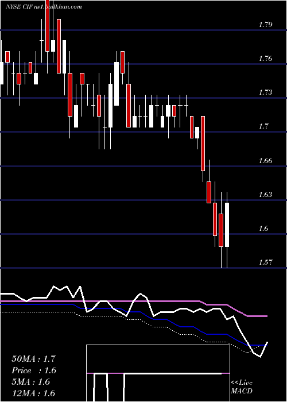This screenshot has width=287, height=402.
Task: Click the 1.66 price axis label
Action: pyautogui.click(x=265, y=161)
